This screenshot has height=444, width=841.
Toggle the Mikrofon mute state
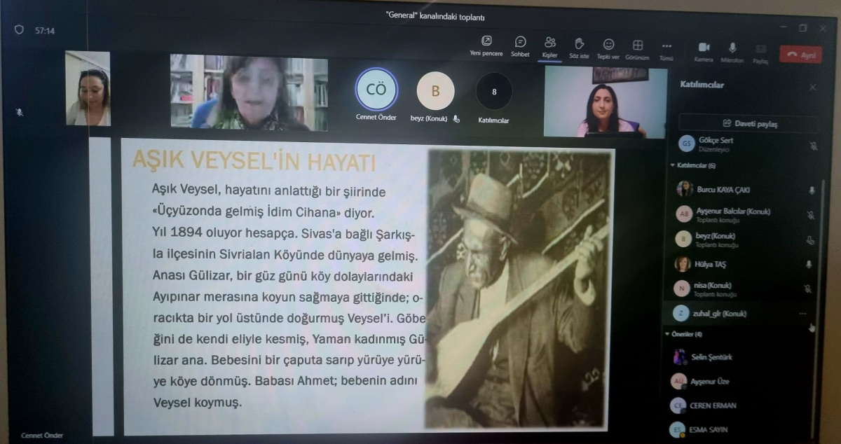[x=732, y=52]
